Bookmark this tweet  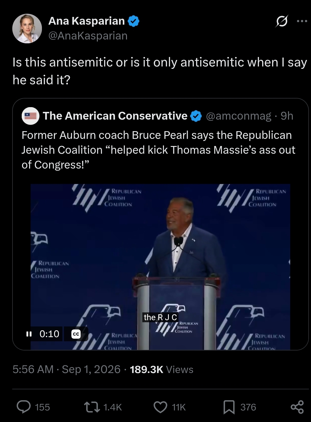(x=229, y=407)
